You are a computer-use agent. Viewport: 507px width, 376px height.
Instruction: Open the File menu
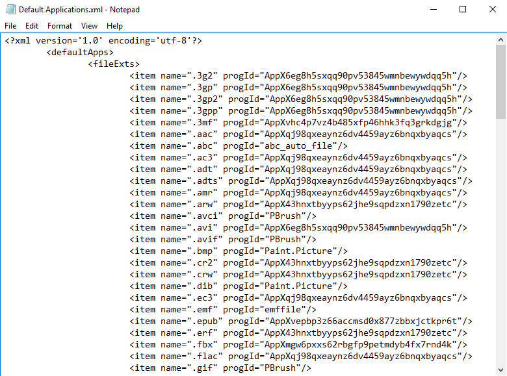click(x=10, y=26)
